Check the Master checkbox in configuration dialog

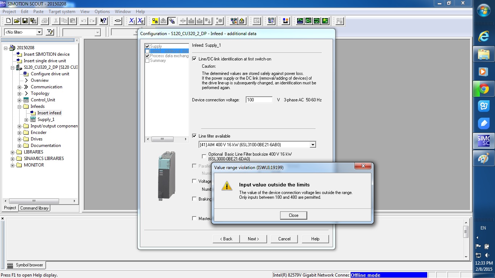coord(195,218)
